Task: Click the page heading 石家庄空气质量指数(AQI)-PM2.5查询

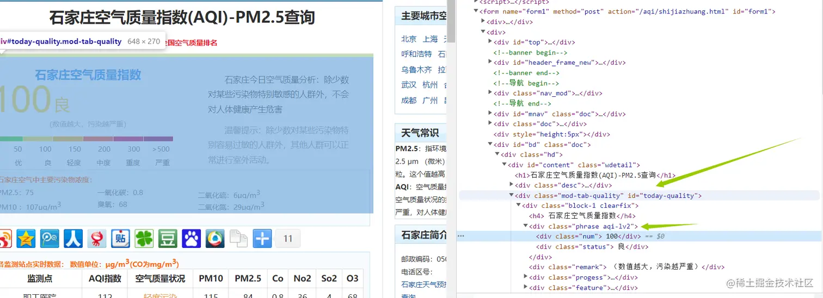Action: [182, 17]
